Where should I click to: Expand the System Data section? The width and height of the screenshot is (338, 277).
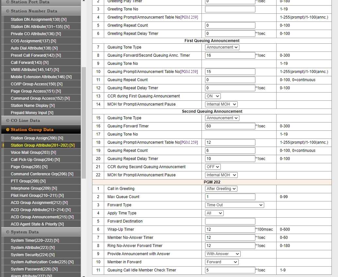tap(24, 232)
